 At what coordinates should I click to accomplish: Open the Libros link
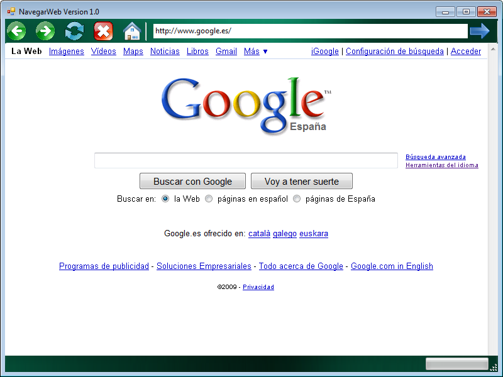[x=197, y=52]
